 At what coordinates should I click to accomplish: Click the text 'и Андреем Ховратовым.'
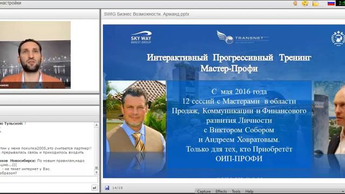point(239,140)
